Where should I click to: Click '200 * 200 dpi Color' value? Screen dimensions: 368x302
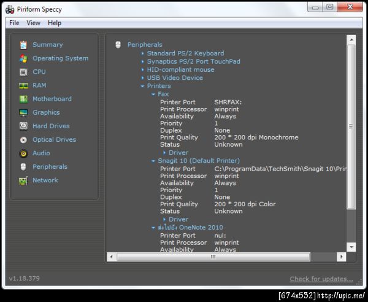pyautogui.click(x=245, y=204)
